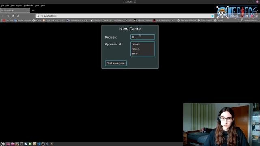Open the Linux Mint start menu

click(3, 144)
